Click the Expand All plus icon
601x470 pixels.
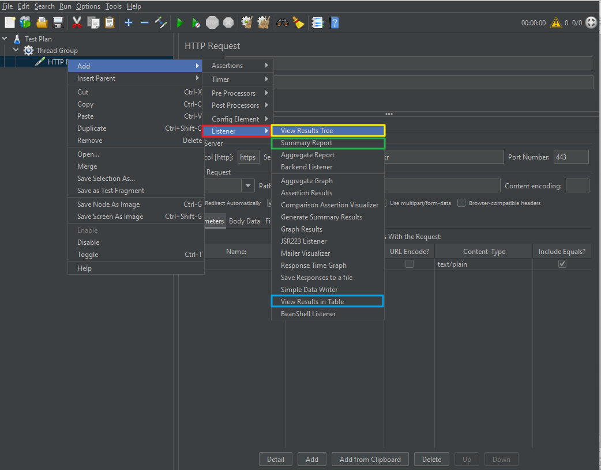(x=129, y=22)
